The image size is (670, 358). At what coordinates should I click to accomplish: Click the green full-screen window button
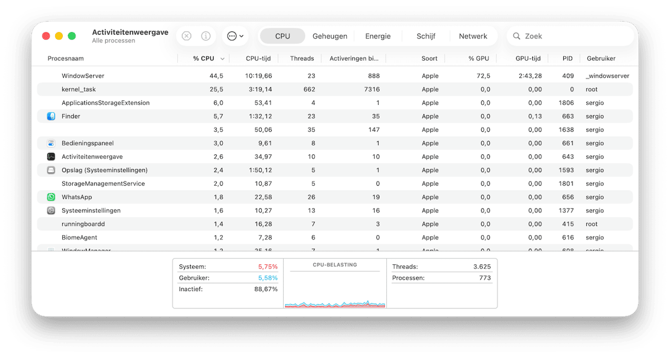[x=72, y=36]
